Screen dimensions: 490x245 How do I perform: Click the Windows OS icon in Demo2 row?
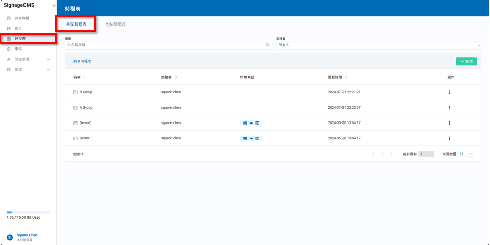coord(244,123)
